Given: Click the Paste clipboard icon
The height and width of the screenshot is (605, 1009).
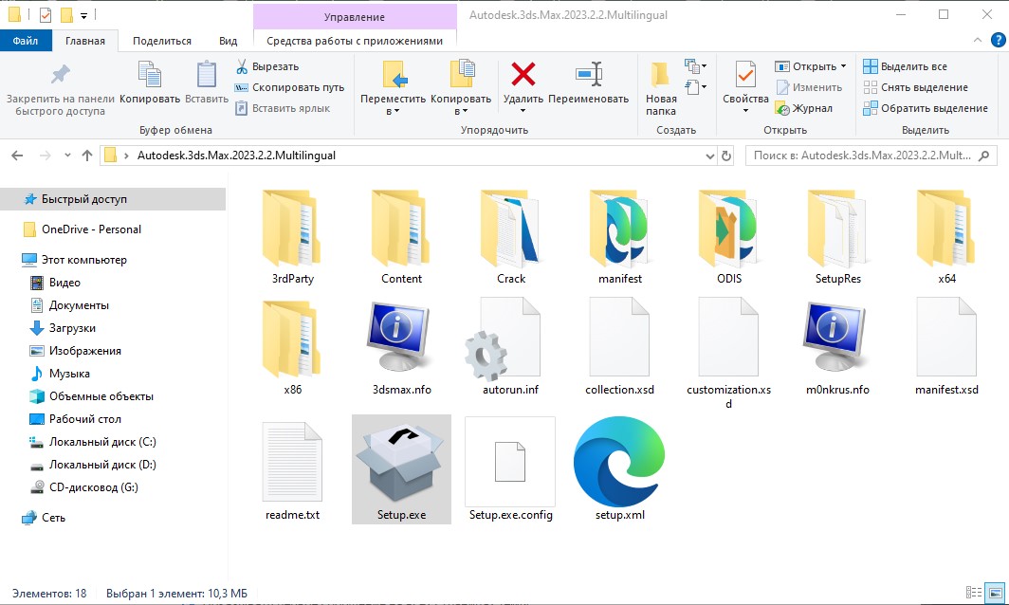Looking at the screenshot, I should click(x=206, y=75).
